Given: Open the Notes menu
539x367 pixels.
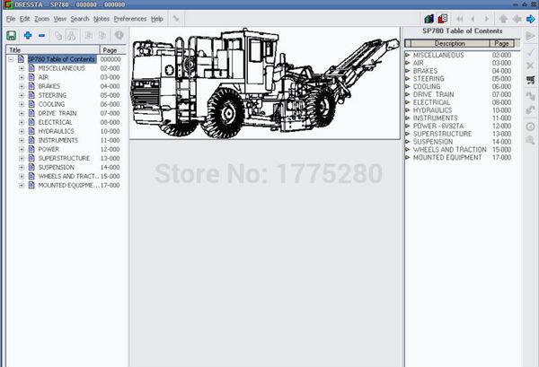Looking at the screenshot, I should click(x=102, y=19).
